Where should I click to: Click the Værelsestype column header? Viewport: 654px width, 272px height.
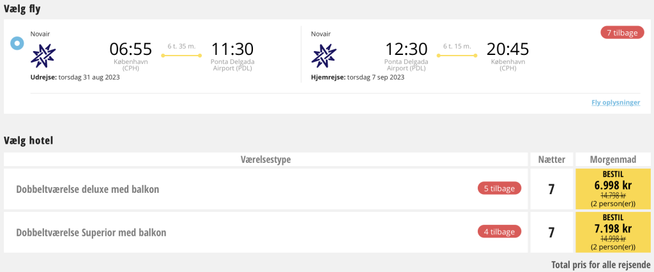266,159
